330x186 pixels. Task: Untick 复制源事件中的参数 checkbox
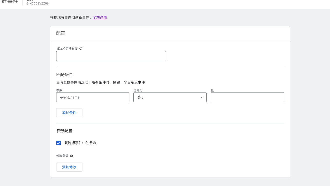point(58,143)
